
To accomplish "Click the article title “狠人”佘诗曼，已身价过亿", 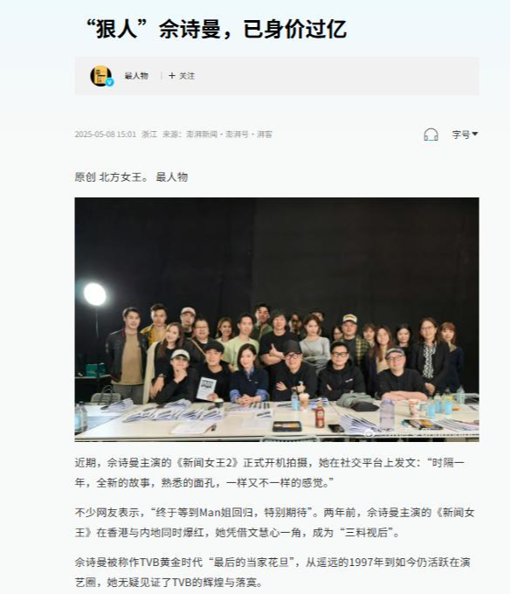I will point(217,29).
